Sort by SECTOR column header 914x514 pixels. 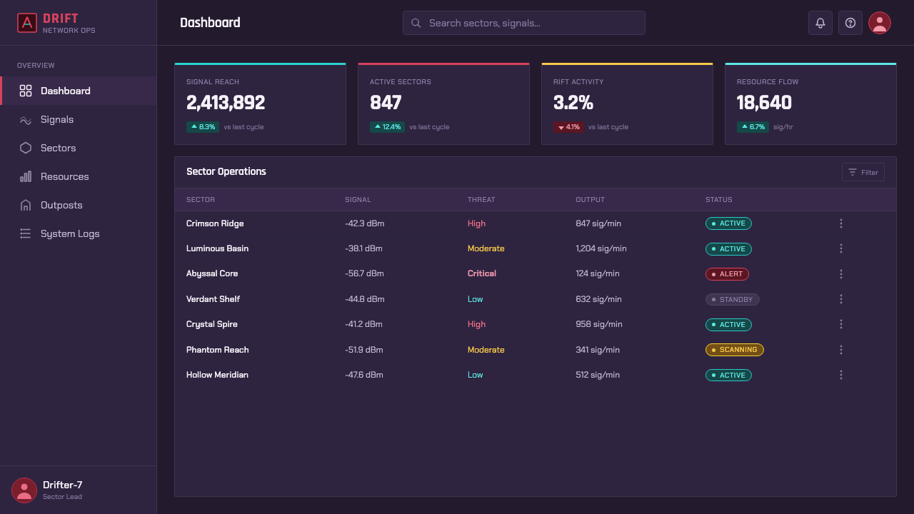tap(201, 200)
